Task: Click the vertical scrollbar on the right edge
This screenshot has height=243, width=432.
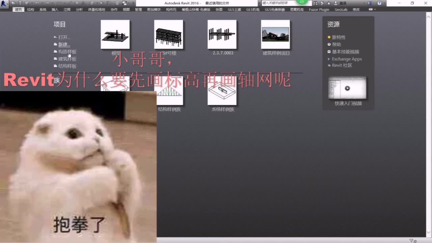Action: [429, 124]
